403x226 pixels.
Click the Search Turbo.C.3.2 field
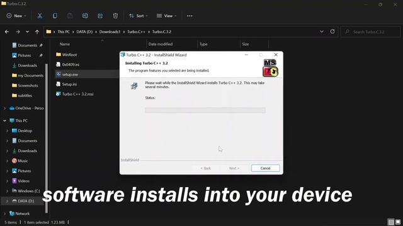pos(370,32)
